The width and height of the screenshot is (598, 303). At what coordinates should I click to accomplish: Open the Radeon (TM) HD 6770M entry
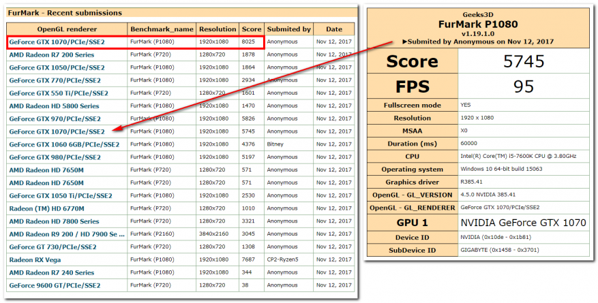[47, 208]
